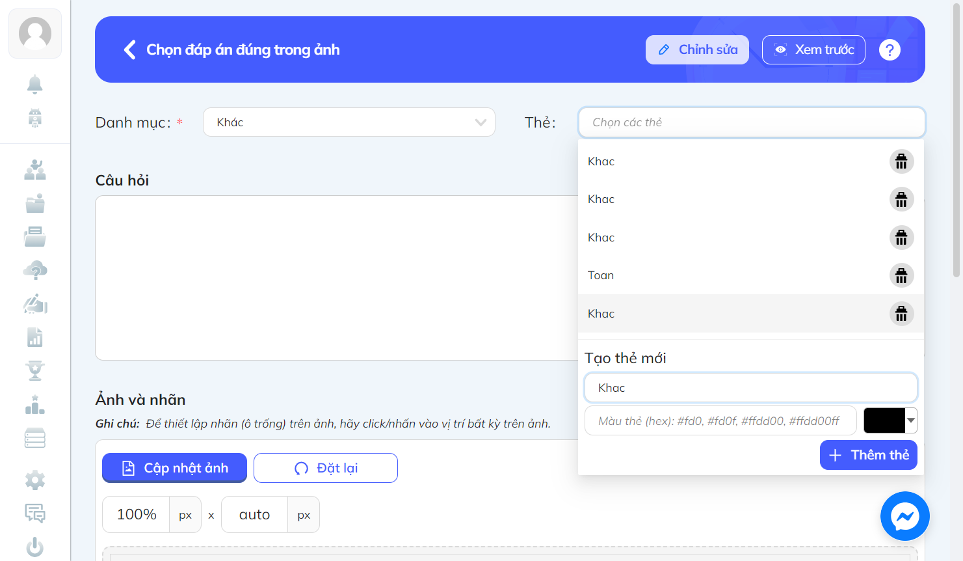The width and height of the screenshot is (963, 561).
Task: Click the black tag color swatch
Action: point(884,420)
